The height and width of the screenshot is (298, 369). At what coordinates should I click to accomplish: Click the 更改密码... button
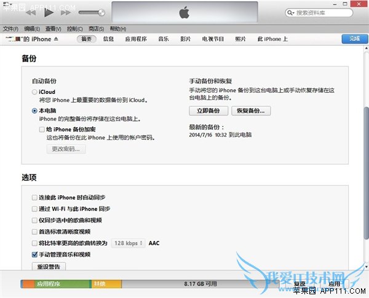pos(66,149)
